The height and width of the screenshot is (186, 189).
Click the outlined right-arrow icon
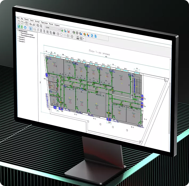point(65,35)
